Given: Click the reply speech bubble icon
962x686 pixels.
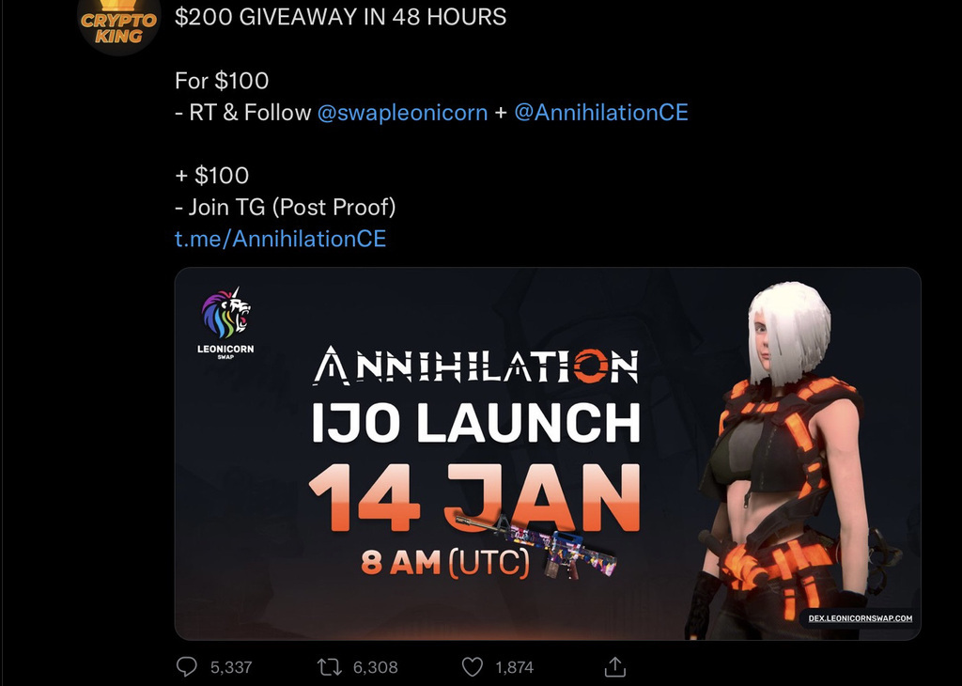Looking at the screenshot, I should point(187,666).
